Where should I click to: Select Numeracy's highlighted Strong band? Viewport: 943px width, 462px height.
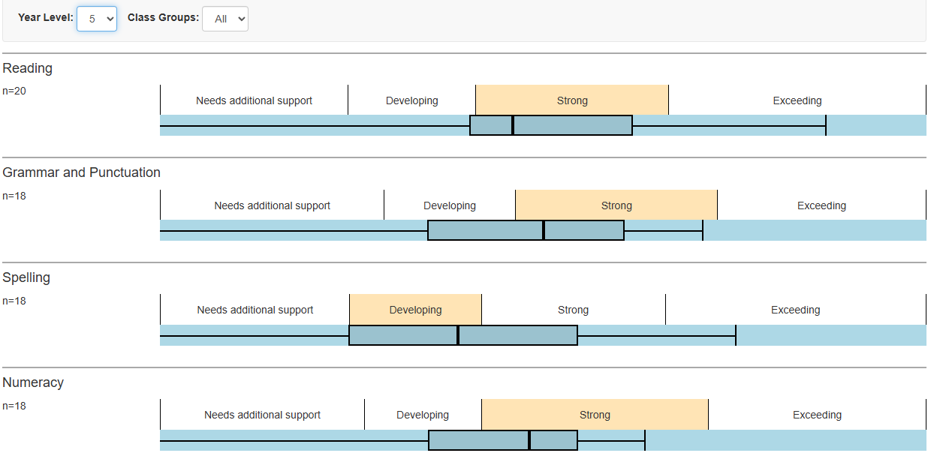point(595,415)
